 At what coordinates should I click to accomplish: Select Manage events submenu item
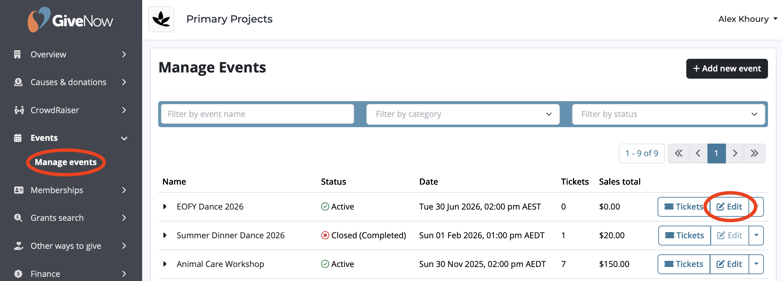coord(66,162)
